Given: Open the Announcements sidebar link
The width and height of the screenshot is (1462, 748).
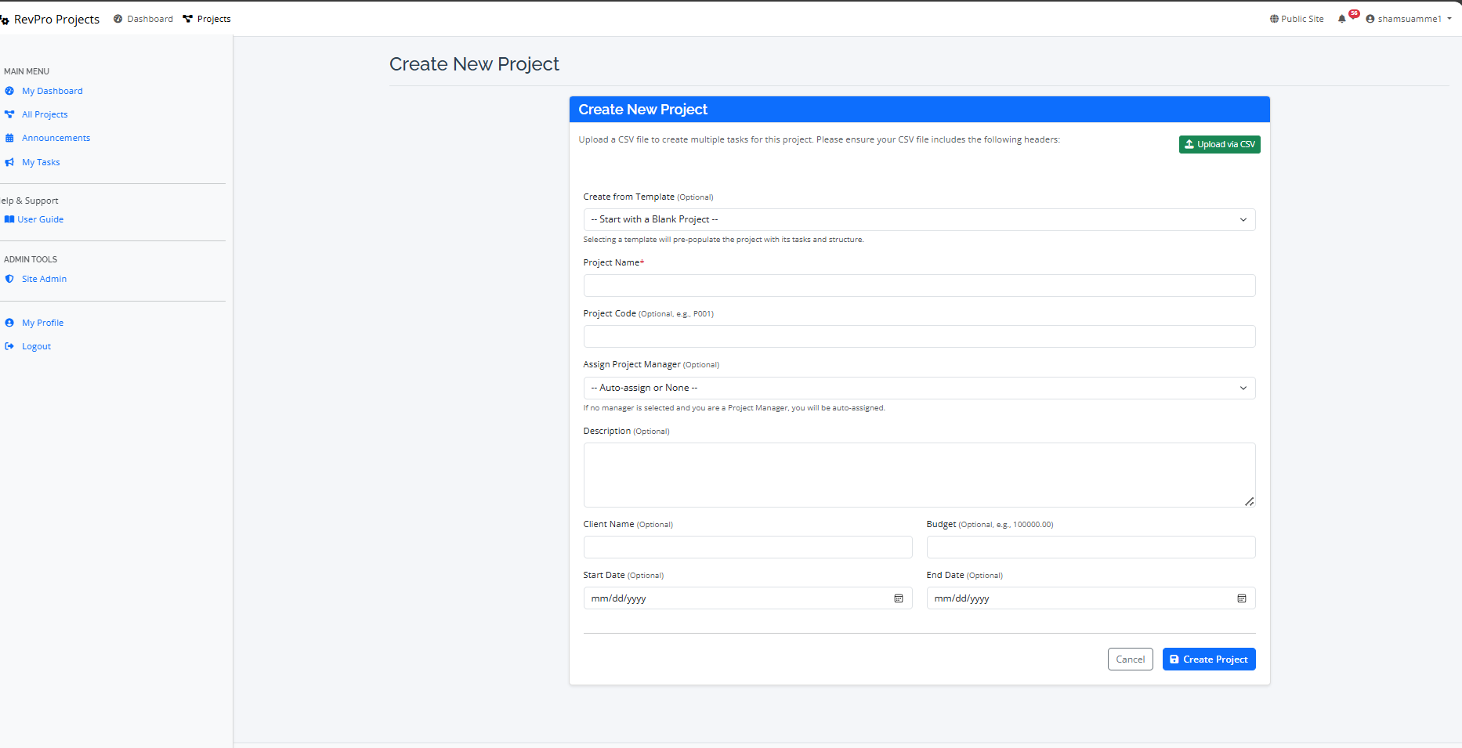Looking at the screenshot, I should tap(56, 138).
